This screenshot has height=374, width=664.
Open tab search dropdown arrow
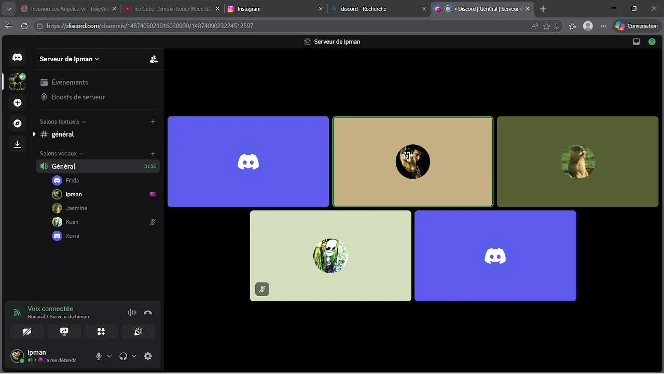click(9, 9)
